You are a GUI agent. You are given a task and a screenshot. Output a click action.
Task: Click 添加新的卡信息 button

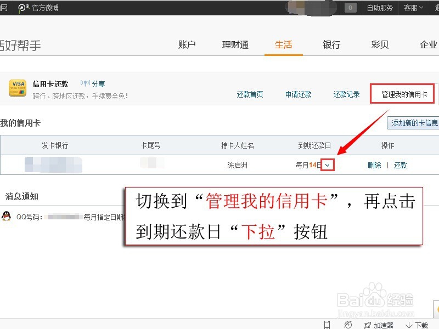click(418, 123)
